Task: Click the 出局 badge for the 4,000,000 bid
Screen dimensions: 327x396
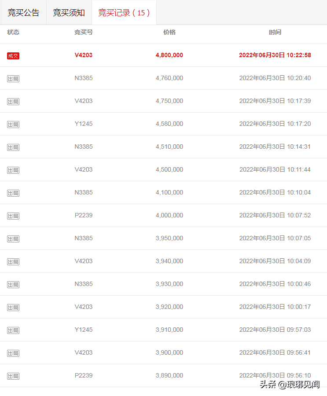Action: [x=13, y=216]
